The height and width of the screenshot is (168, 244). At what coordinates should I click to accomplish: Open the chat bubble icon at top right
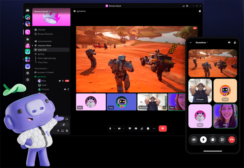click(x=200, y=11)
